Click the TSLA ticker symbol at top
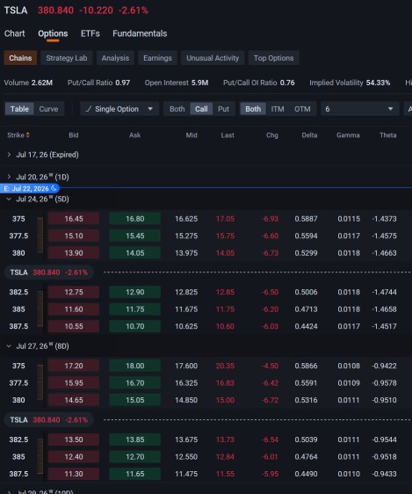This screenshot has width=412, height=494. coord(16,11)
